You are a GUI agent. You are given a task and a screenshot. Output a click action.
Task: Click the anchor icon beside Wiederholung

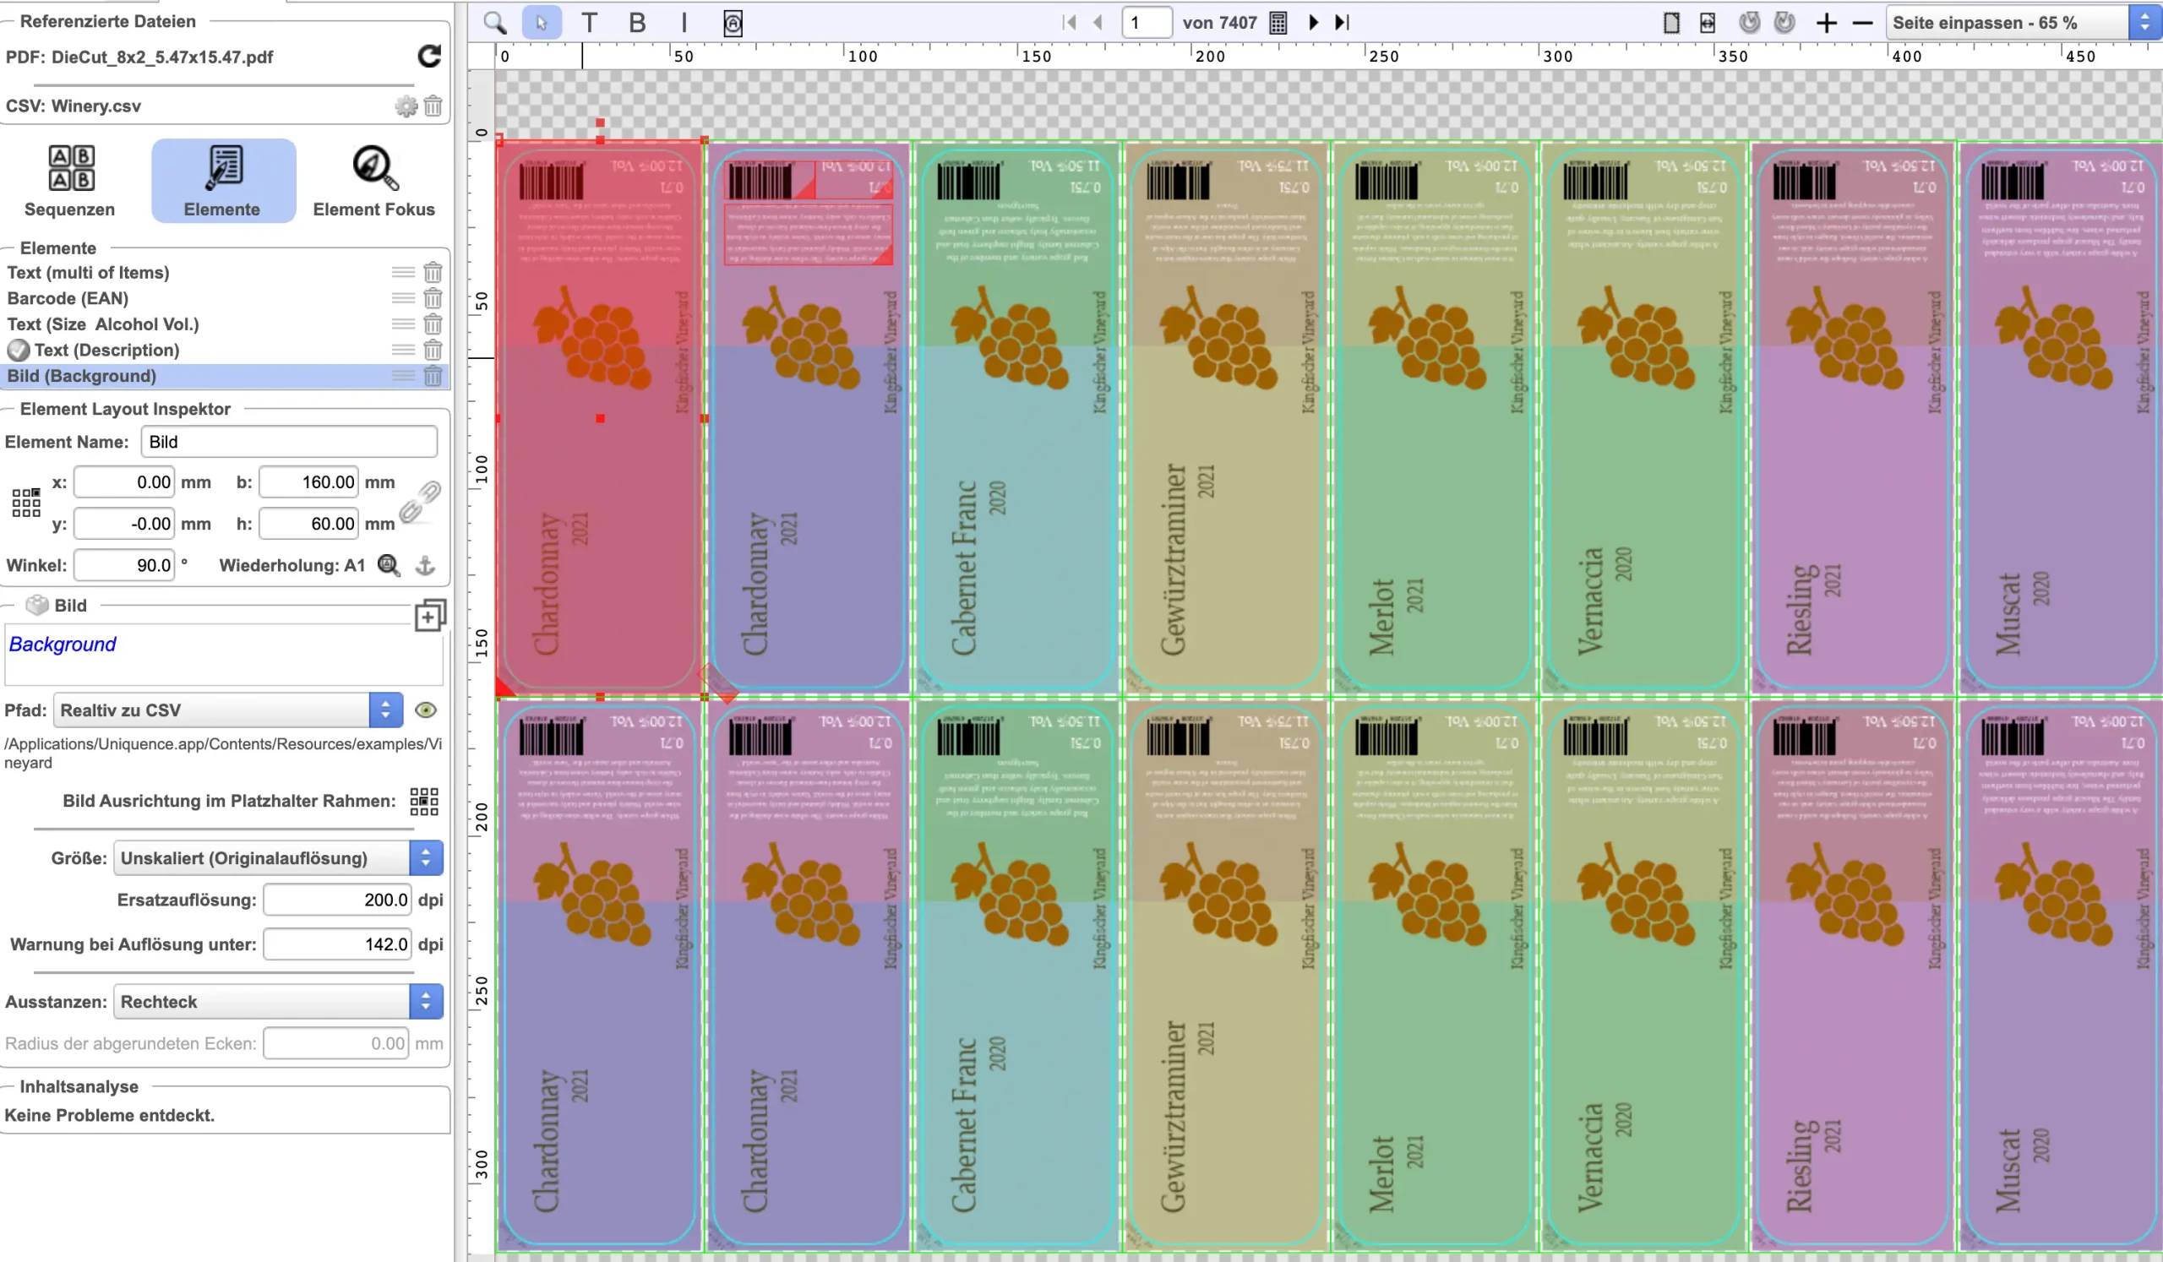(x=426, y=565)
